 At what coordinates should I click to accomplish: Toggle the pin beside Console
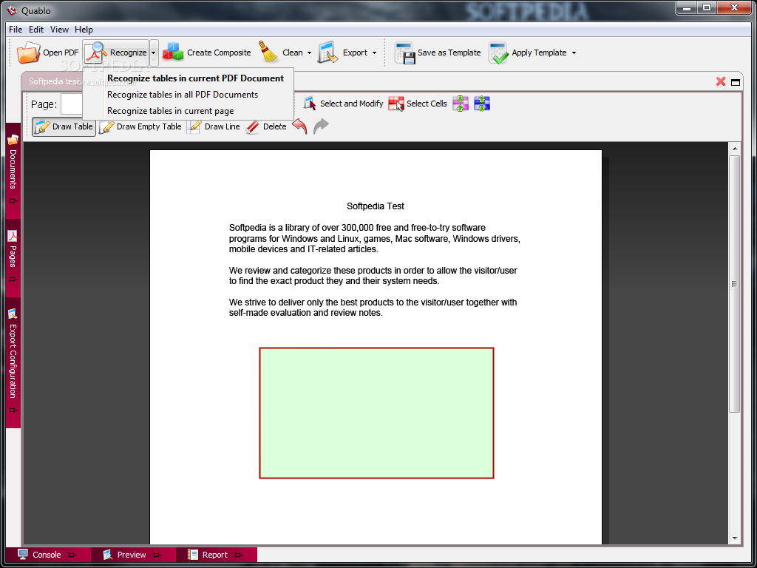pyautogui.click(x=72, y=555)
